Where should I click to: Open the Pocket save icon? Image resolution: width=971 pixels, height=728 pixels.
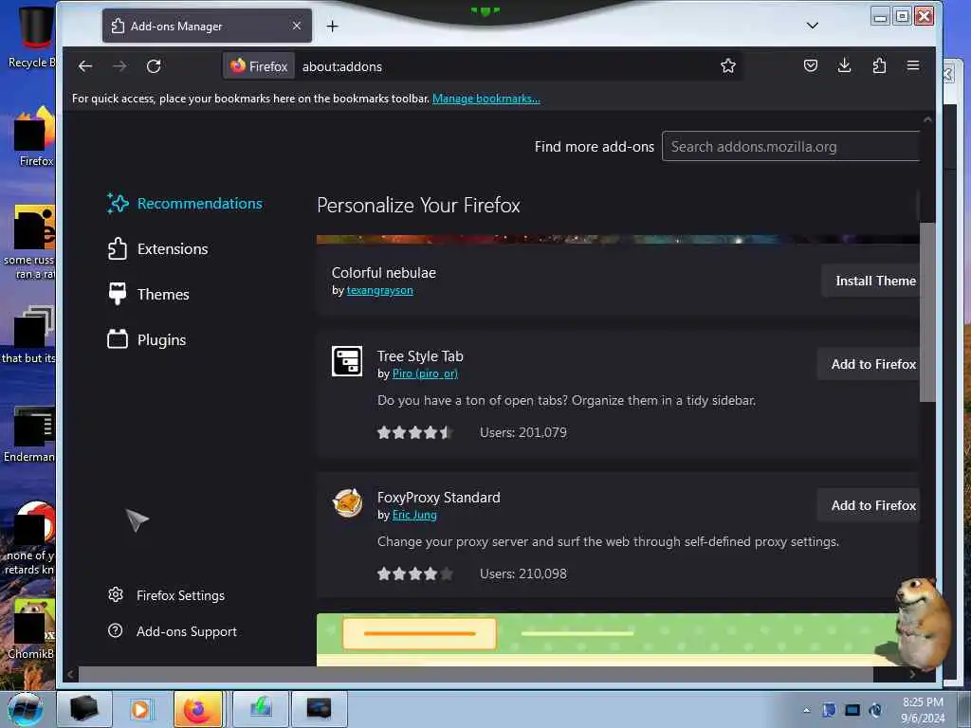[x=810, y=65]
